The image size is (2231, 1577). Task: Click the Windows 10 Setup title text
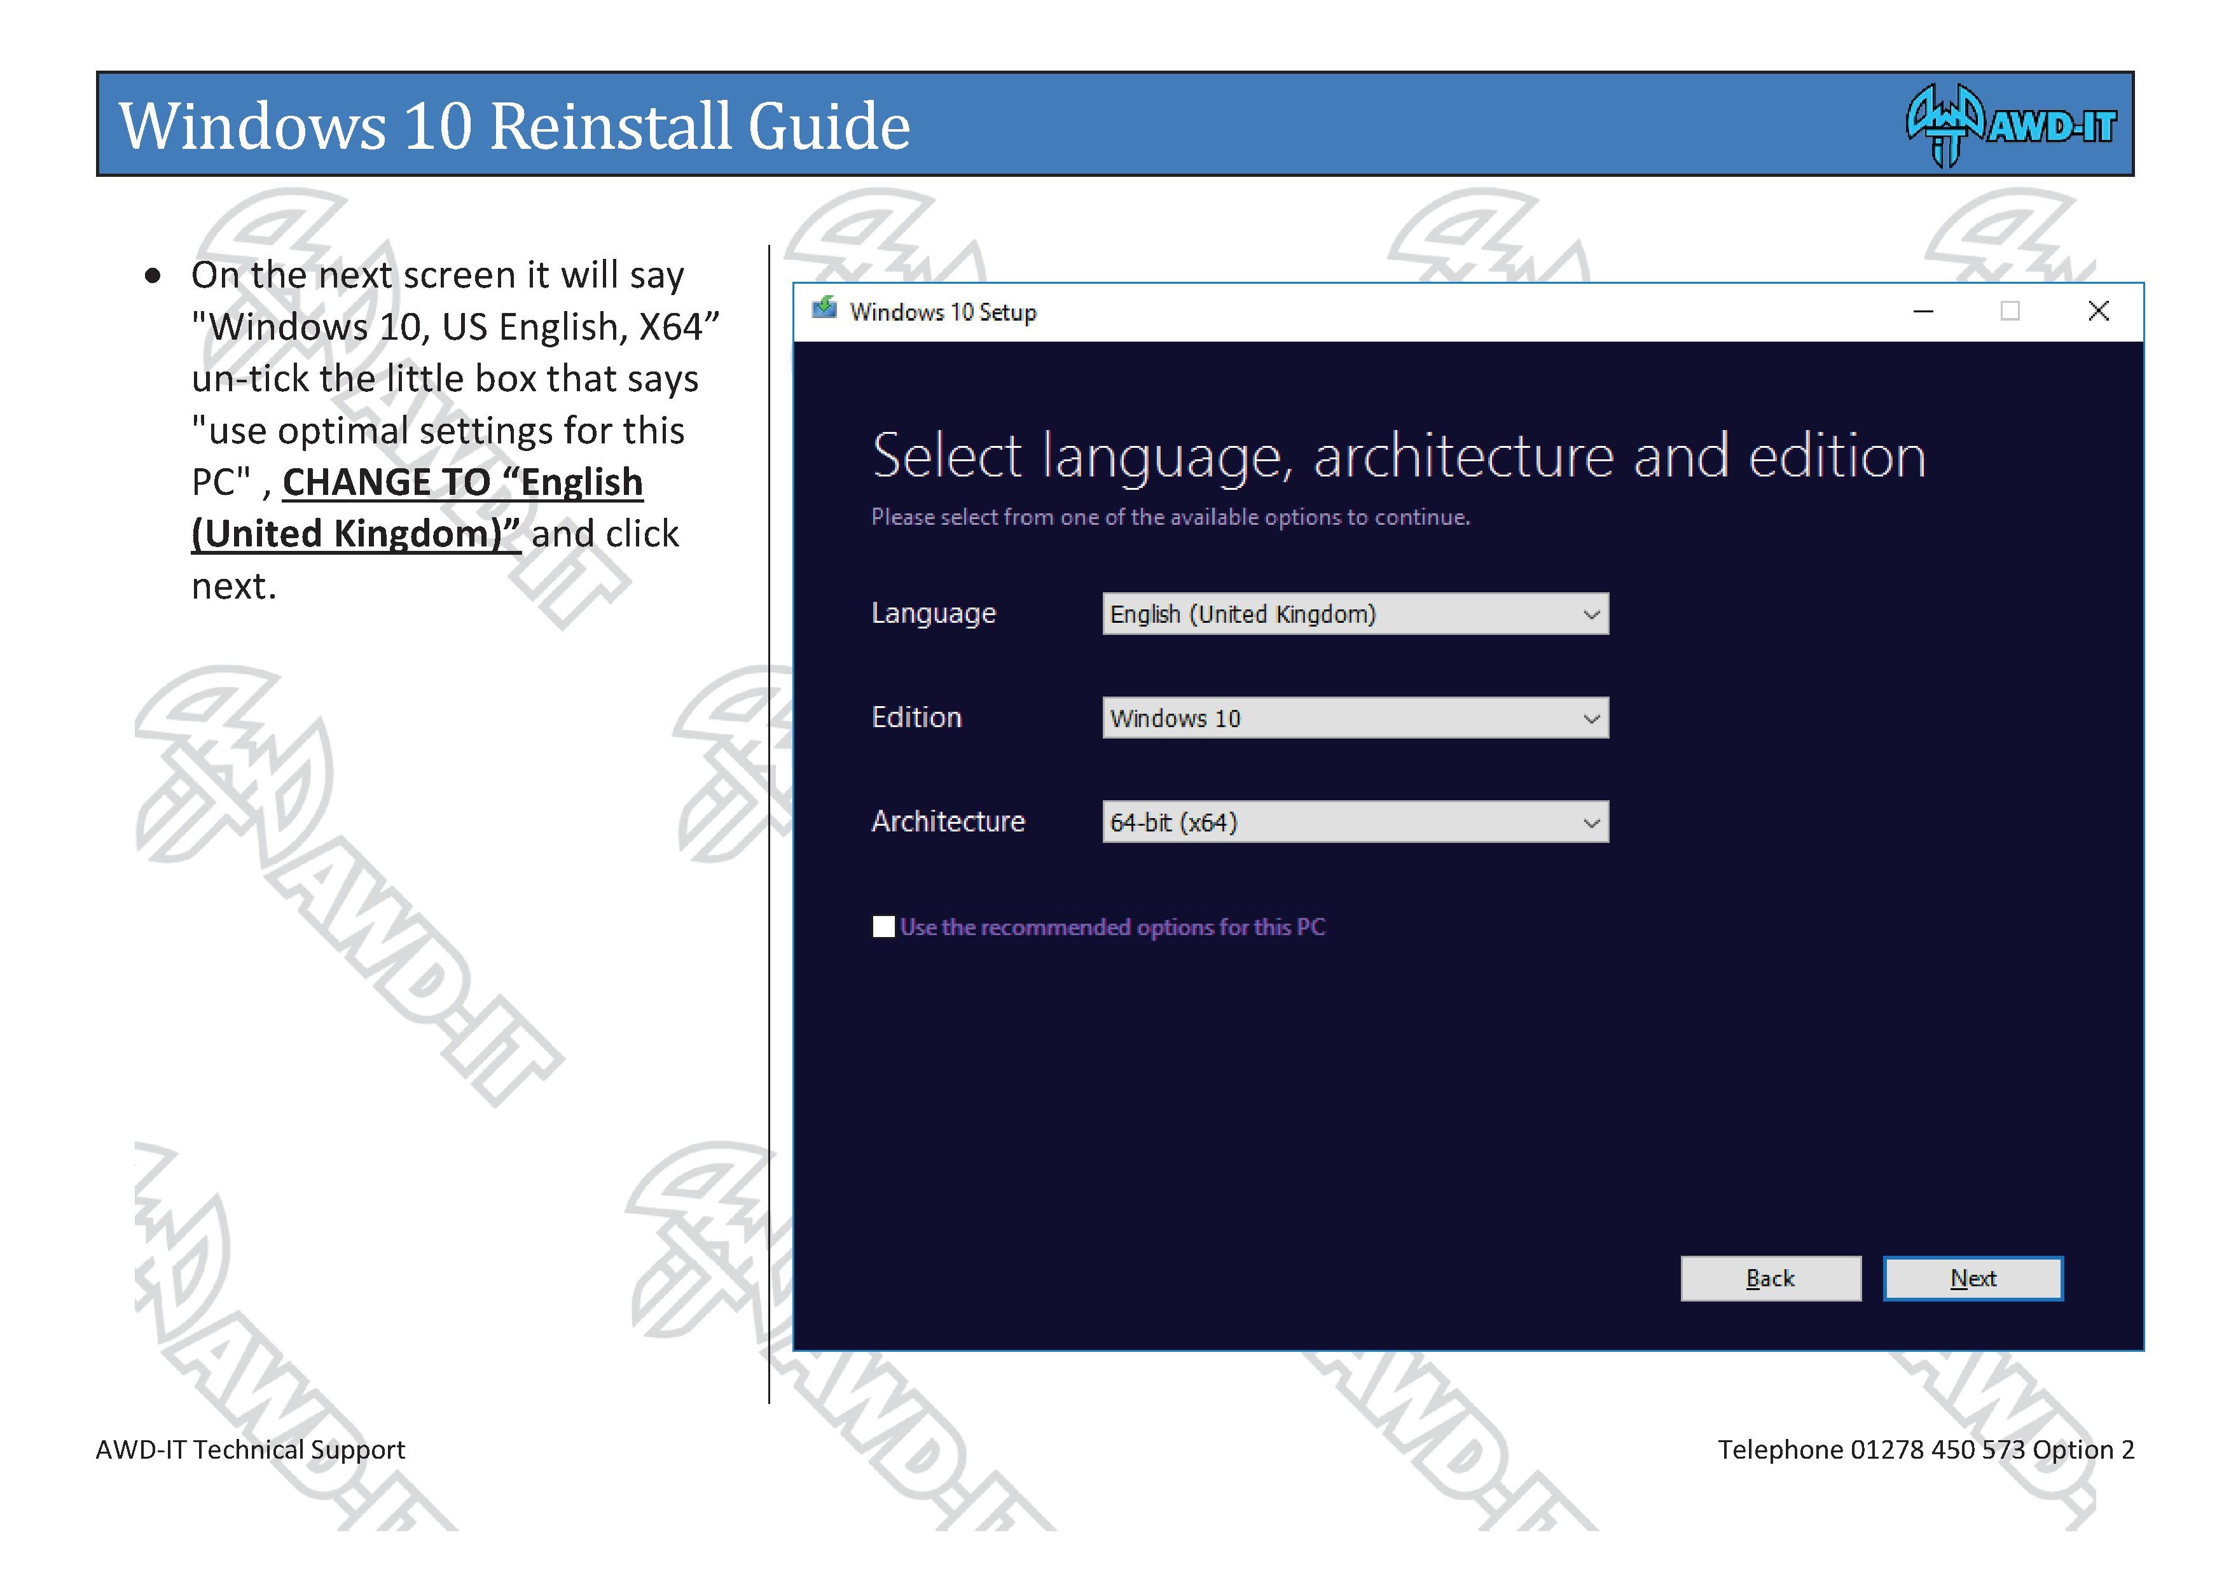[943, 312]
